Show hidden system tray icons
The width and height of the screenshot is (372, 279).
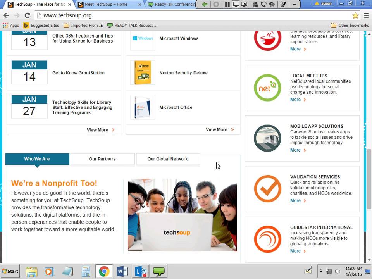(321, 271)
